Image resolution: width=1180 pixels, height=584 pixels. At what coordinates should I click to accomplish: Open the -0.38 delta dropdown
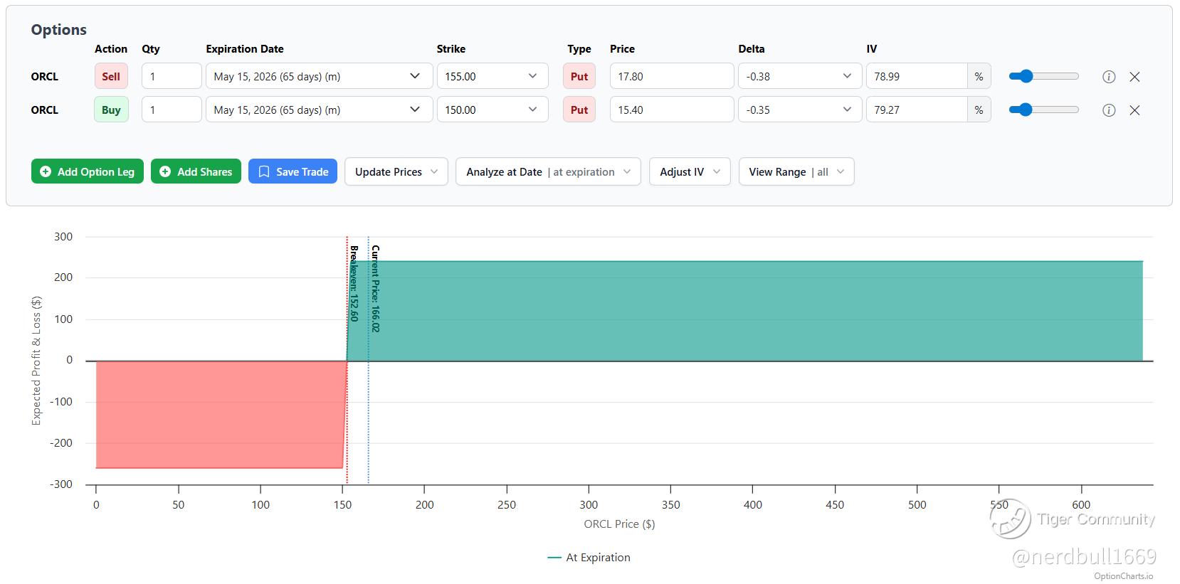(800, 76)
